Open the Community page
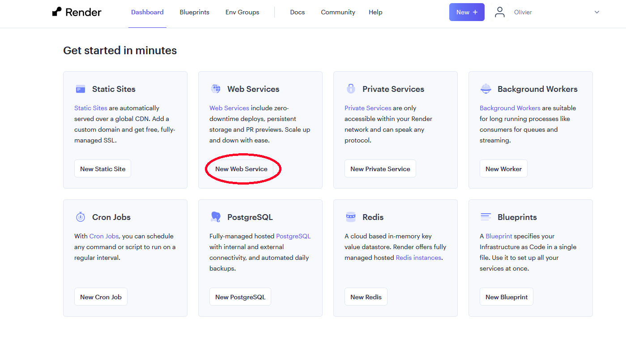The width and height of the screenshot is (626, 349). point(338,12)
